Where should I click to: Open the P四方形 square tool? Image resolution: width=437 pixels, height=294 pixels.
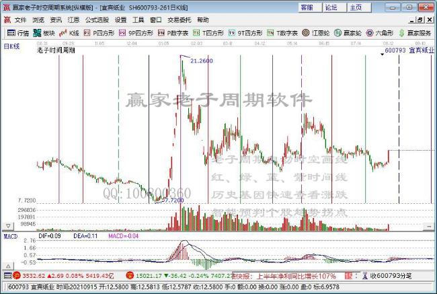point(99,33)
